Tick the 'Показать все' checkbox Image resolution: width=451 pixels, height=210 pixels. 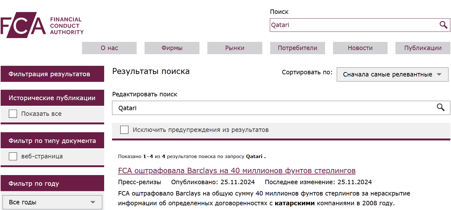13,114
